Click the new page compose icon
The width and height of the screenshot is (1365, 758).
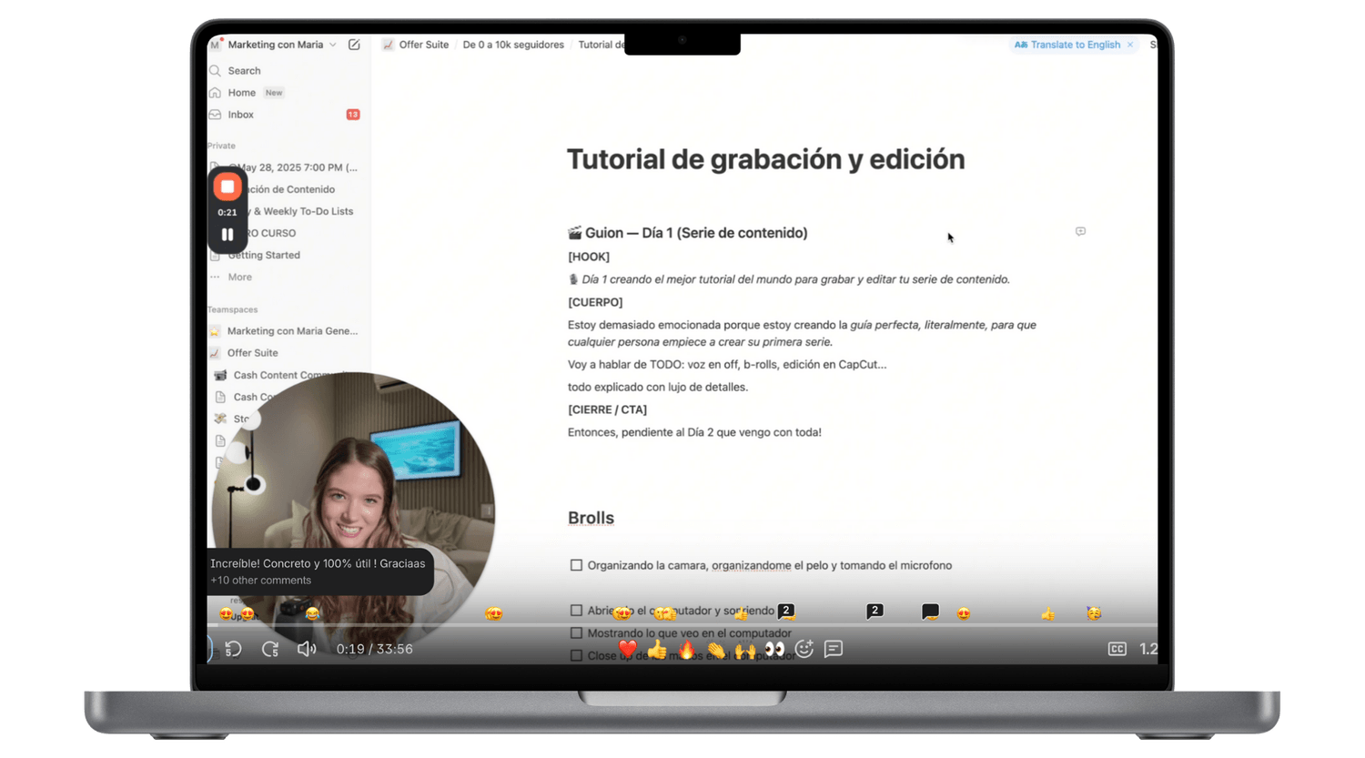pyautogui.click(x=354, y=45)
